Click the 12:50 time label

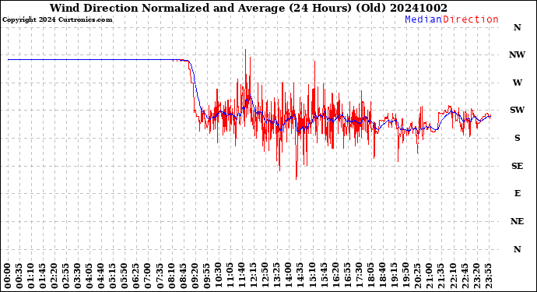click(265, 276)
